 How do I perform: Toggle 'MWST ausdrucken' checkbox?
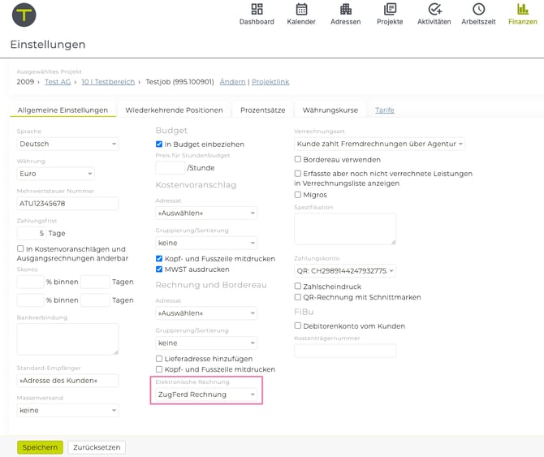(x=159, y=269)
